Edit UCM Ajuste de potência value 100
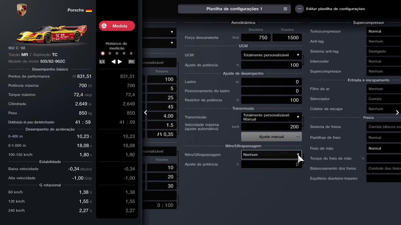 (x=271, y=65)
